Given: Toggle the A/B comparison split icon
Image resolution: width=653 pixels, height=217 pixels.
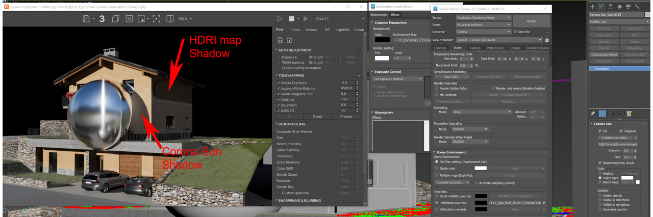Looking at the screenshot, I should pyautogui.click(x=170, y=19).
